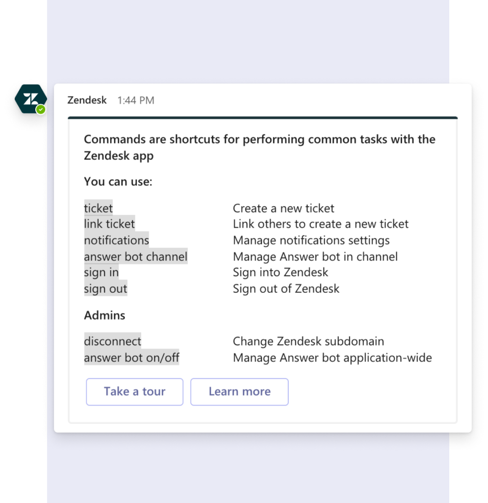Click the Manage Answer bot in channel description
488x503 pixels.
coord(315,256)
